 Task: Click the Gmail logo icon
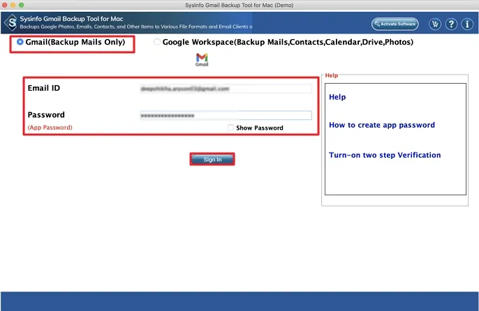tap(202, 59)
